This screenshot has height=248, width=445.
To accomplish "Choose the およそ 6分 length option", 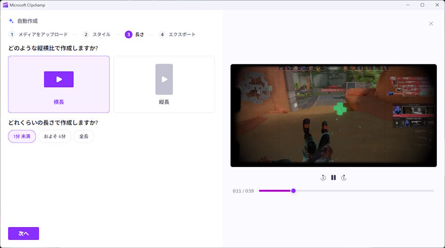I will [55, 137].
